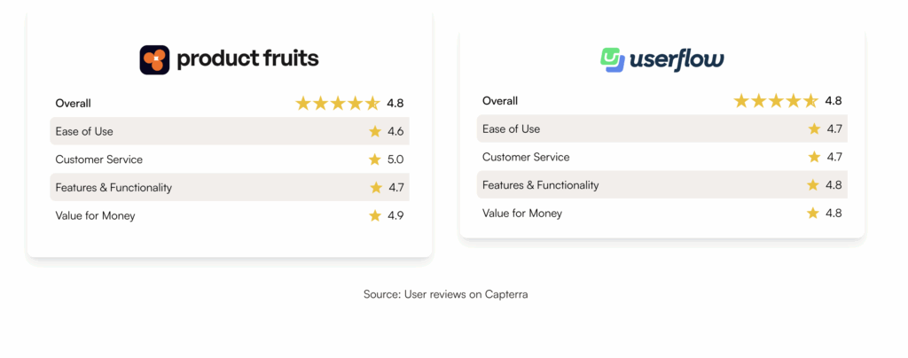The width and height of the screenshot is (908, 358).
Task: Click the Product Fruits orange logo icon
Action: pos(154,59)
